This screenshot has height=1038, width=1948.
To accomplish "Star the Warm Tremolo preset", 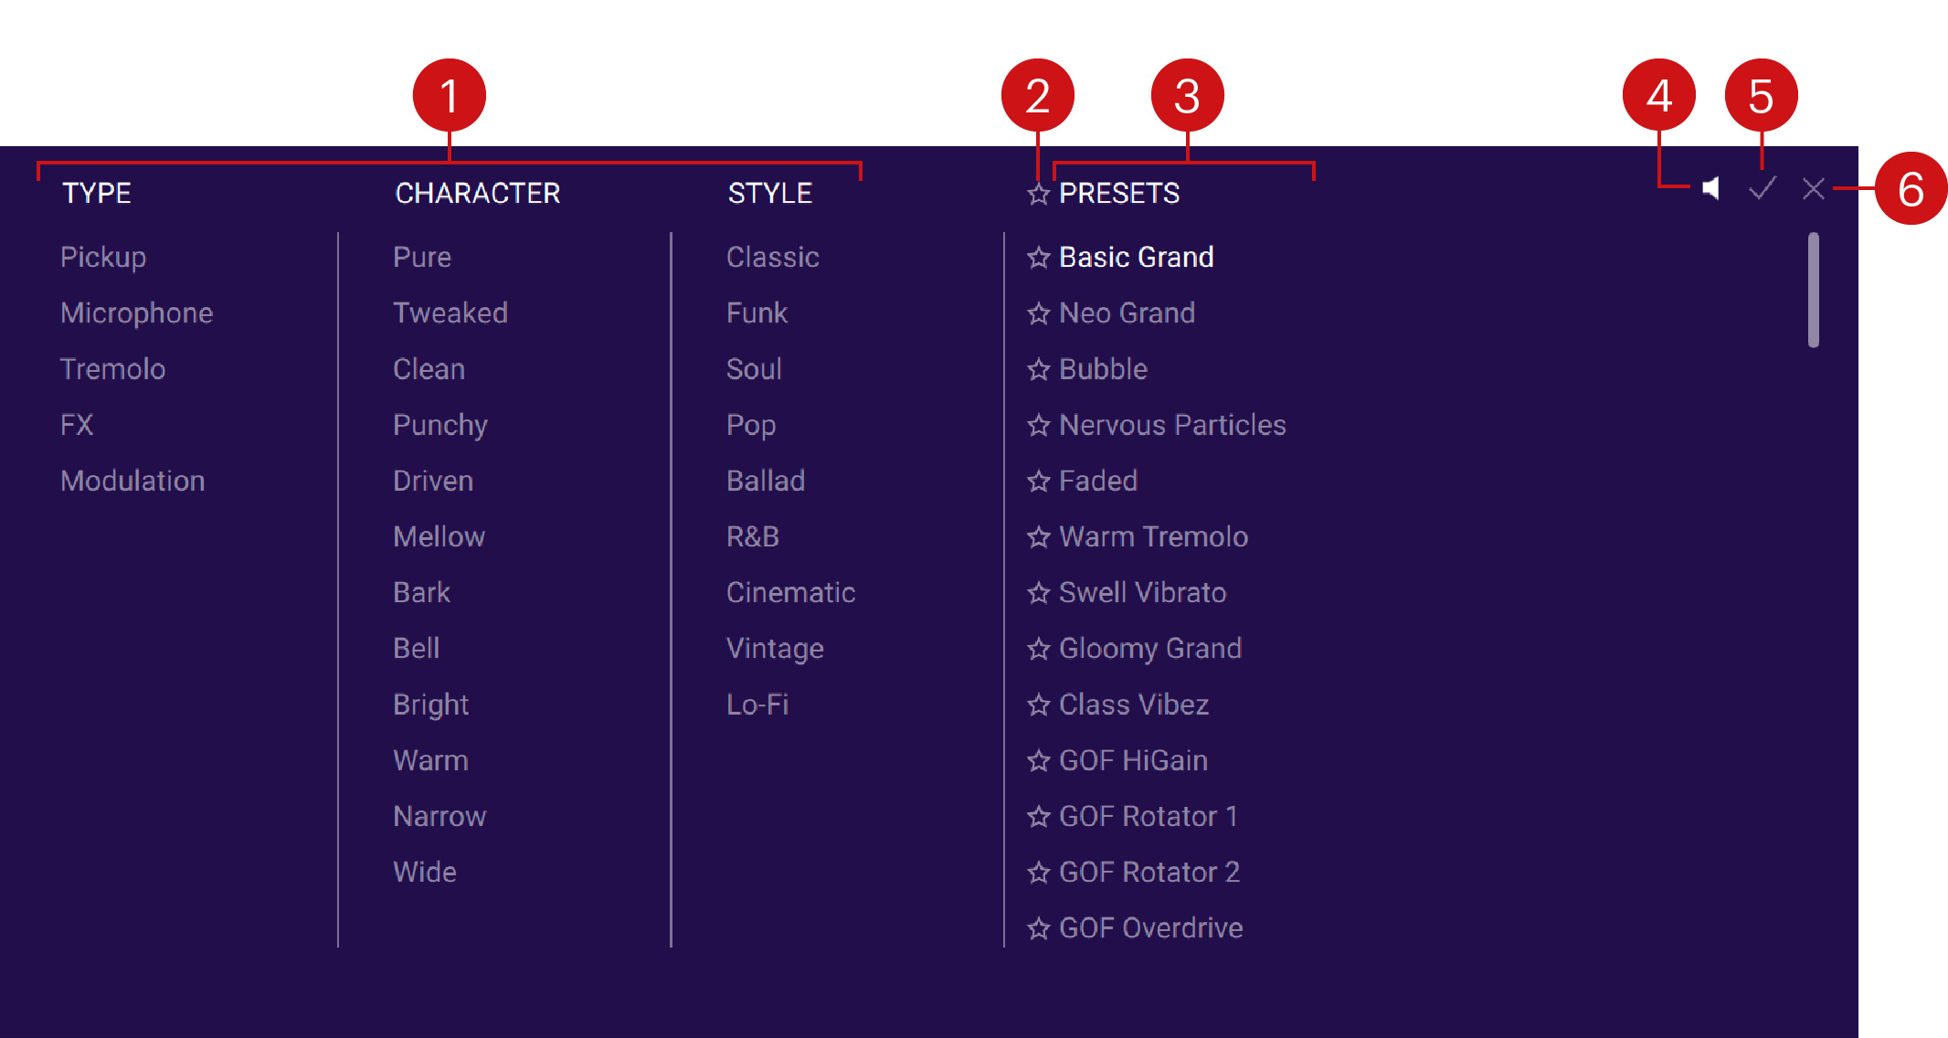I will point(1038,537).
